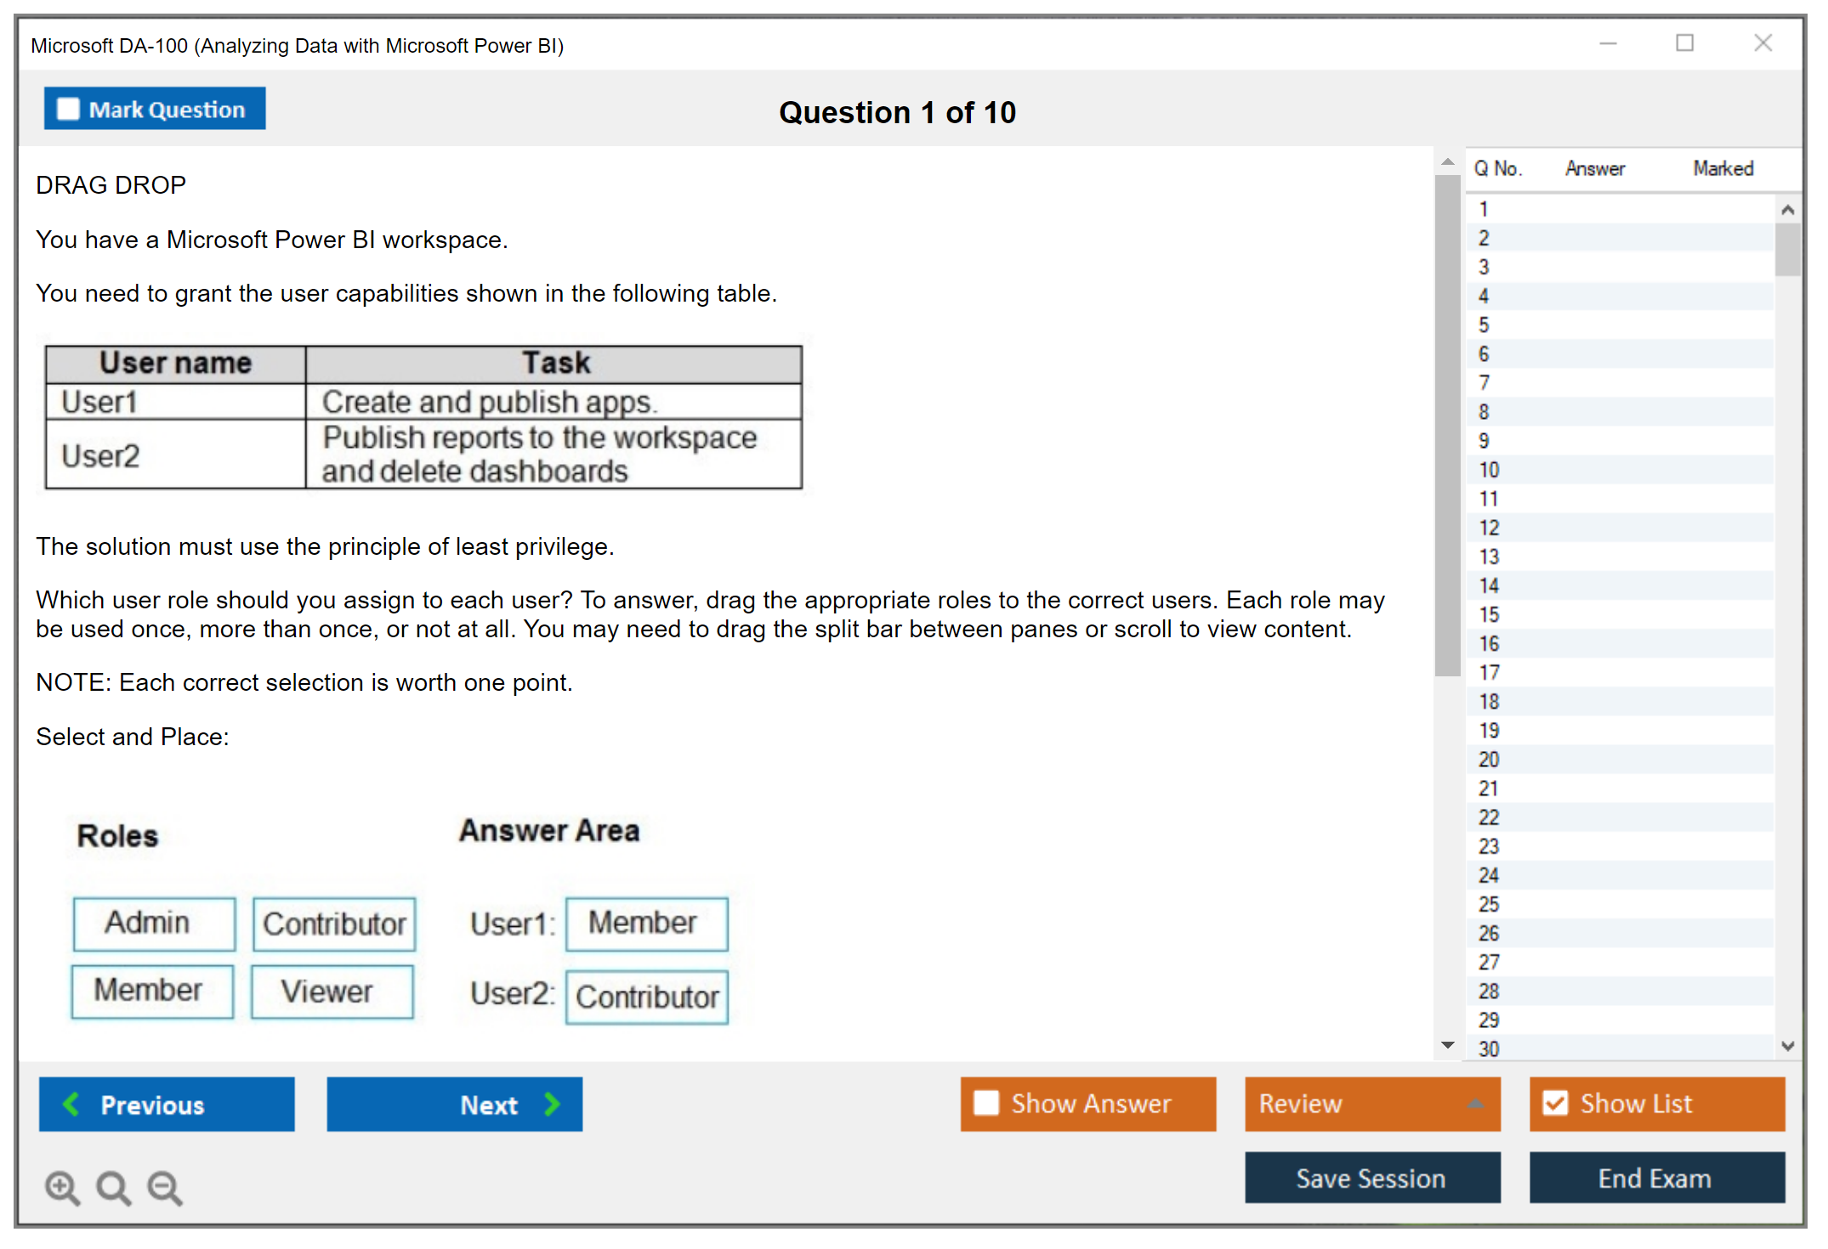This screenshot has width=1828, height=1249.
Task: Enable the Show Answer checkbox
Action: point(986,1103)
